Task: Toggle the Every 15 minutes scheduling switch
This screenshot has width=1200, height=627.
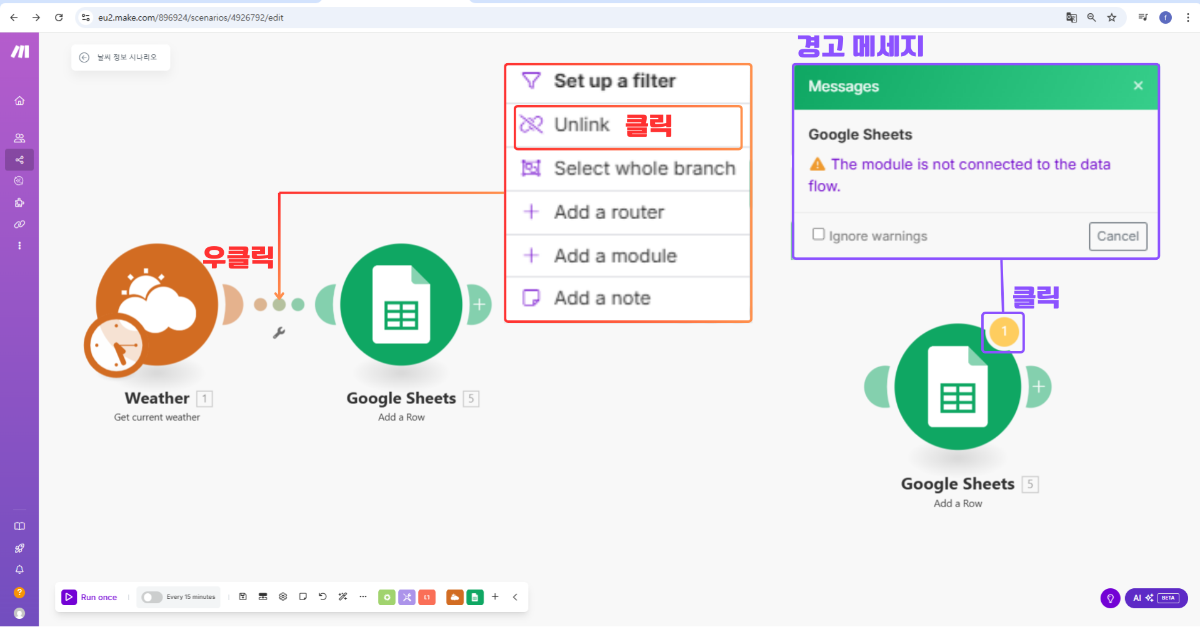Action: point(152,597)
